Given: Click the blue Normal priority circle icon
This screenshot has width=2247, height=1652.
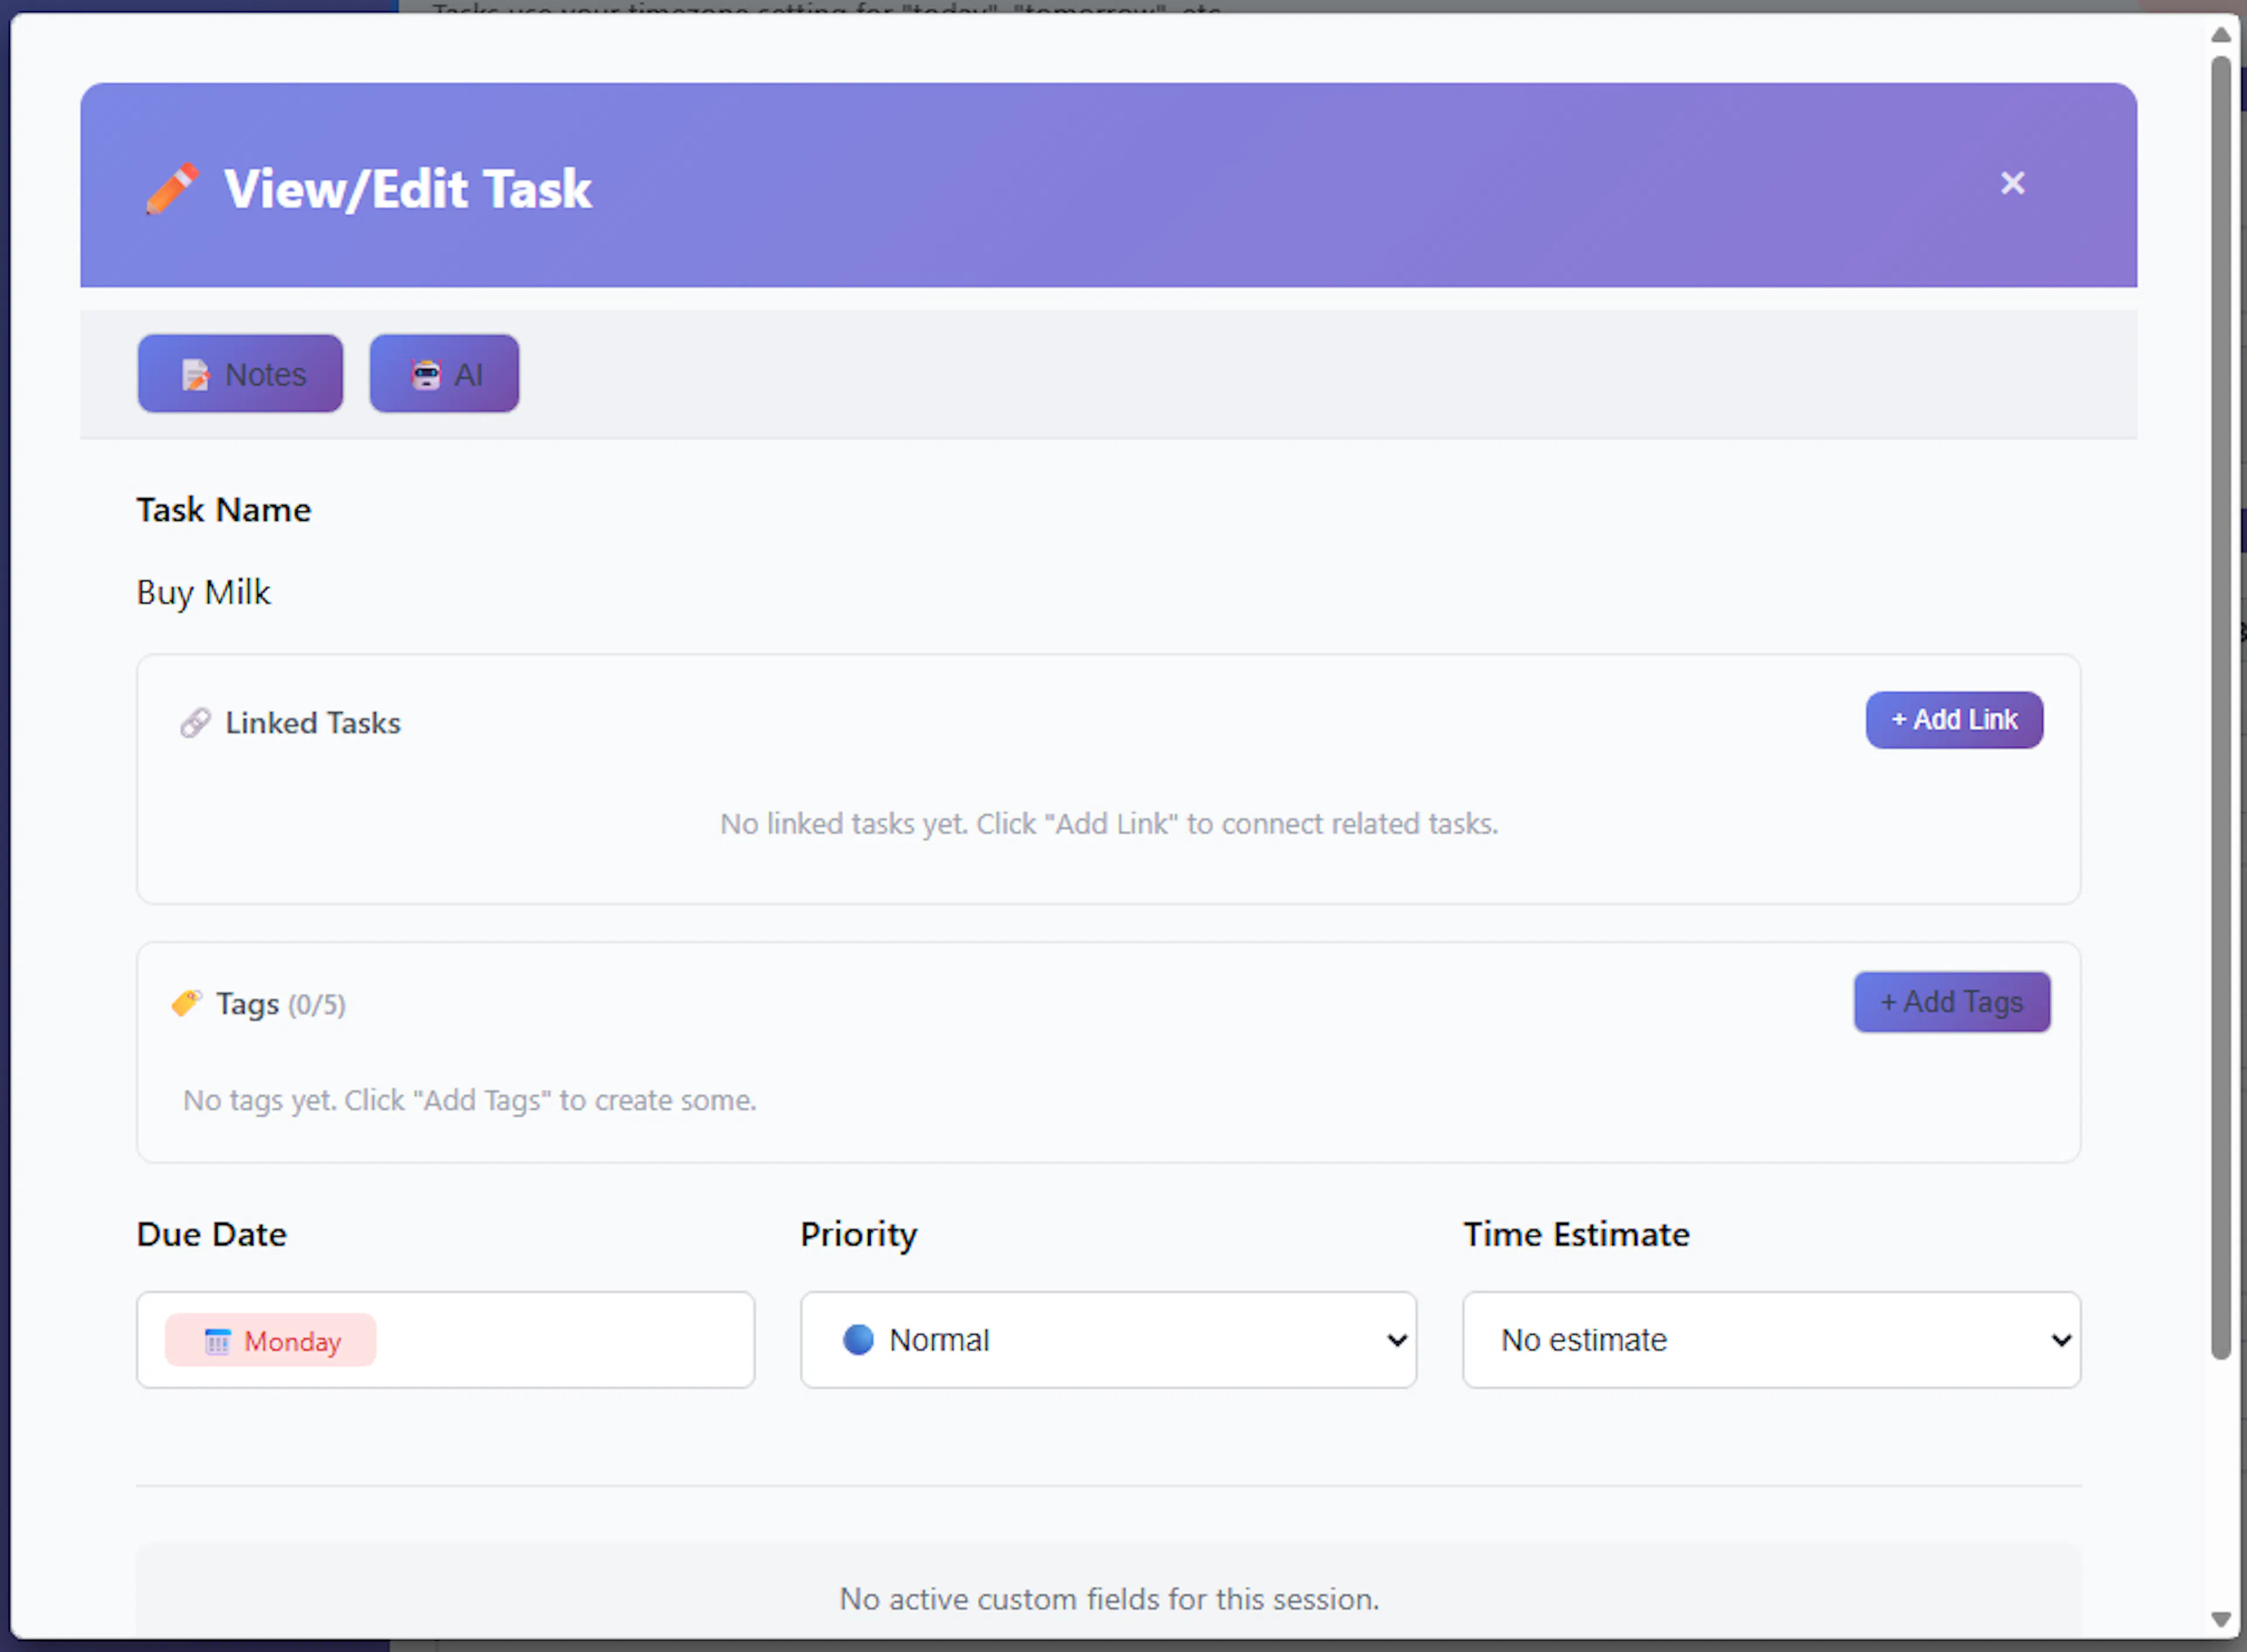Looking at the screenshot, I should click(x=858, y=1339).
